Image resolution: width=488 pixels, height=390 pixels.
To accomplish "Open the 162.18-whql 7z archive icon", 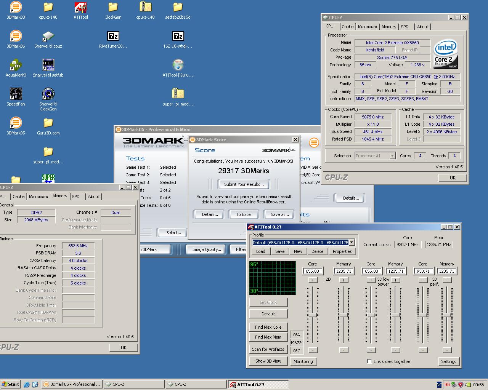I will pos(178,39).
